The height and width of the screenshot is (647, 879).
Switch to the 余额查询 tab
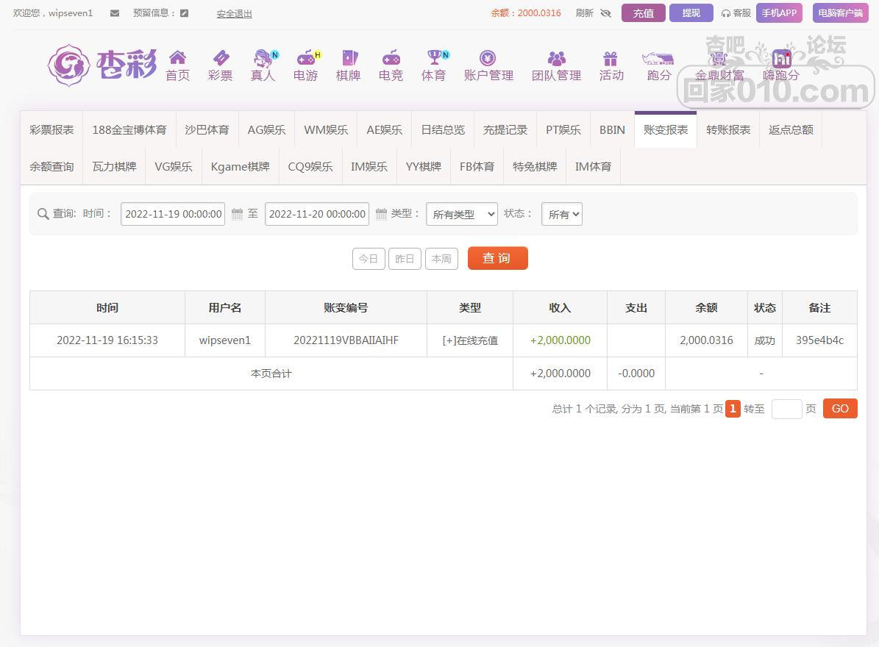point(51,166)
